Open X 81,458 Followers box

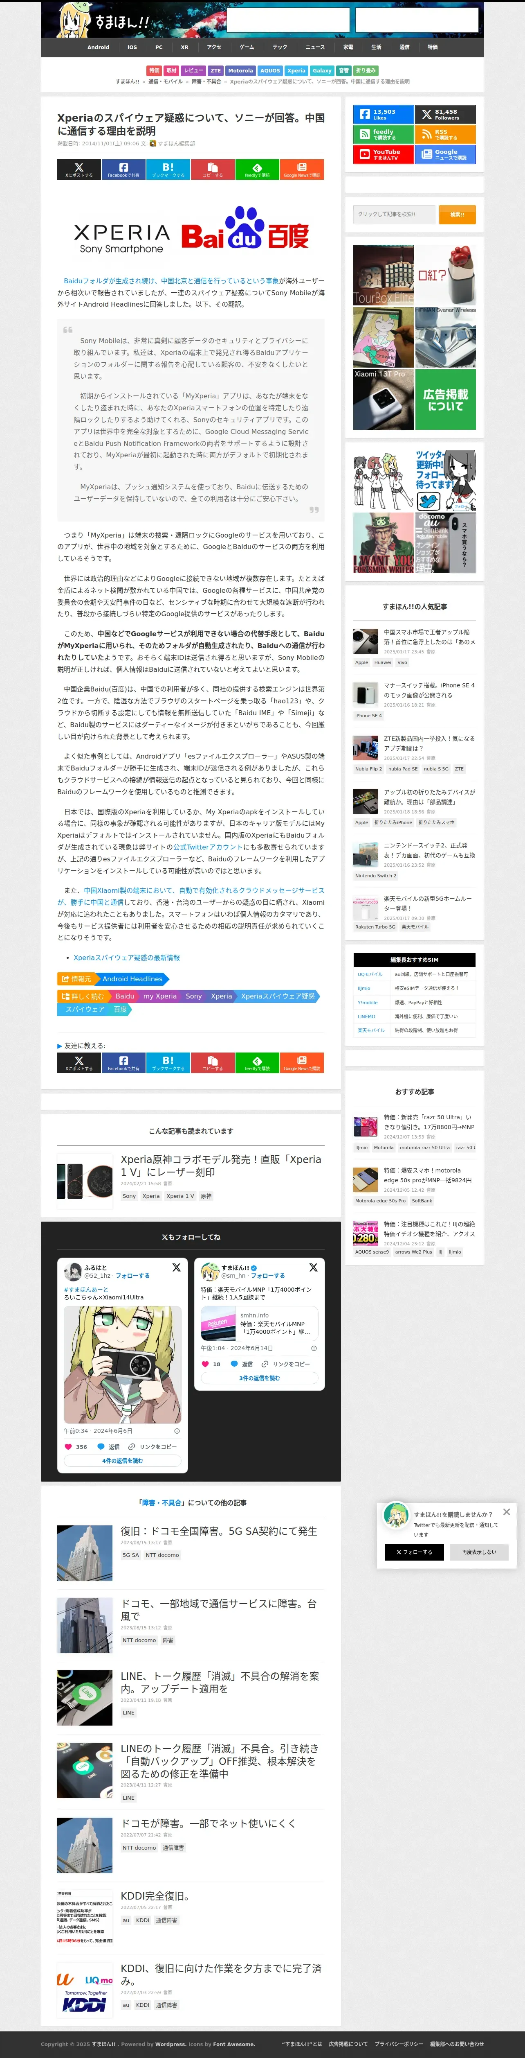[x=445, y=114]
